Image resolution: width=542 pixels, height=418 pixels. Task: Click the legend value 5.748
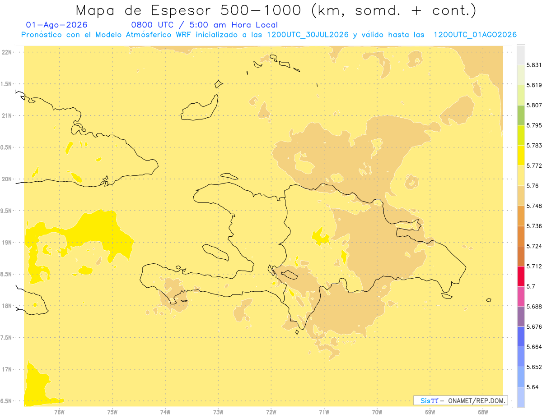pos(534,206)
